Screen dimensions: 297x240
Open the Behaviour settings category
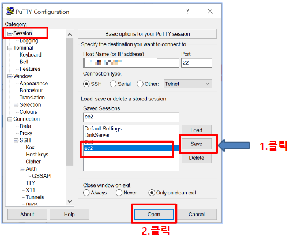31,91
